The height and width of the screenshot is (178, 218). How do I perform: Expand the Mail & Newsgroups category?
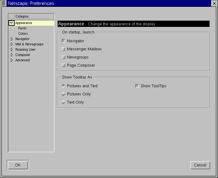(x=12, y=44)
